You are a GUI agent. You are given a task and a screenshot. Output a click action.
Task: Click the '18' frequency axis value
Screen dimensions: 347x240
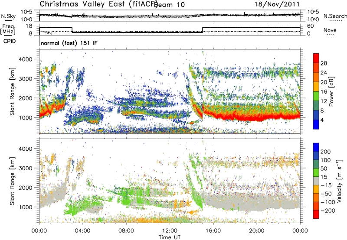coord(29,26)
